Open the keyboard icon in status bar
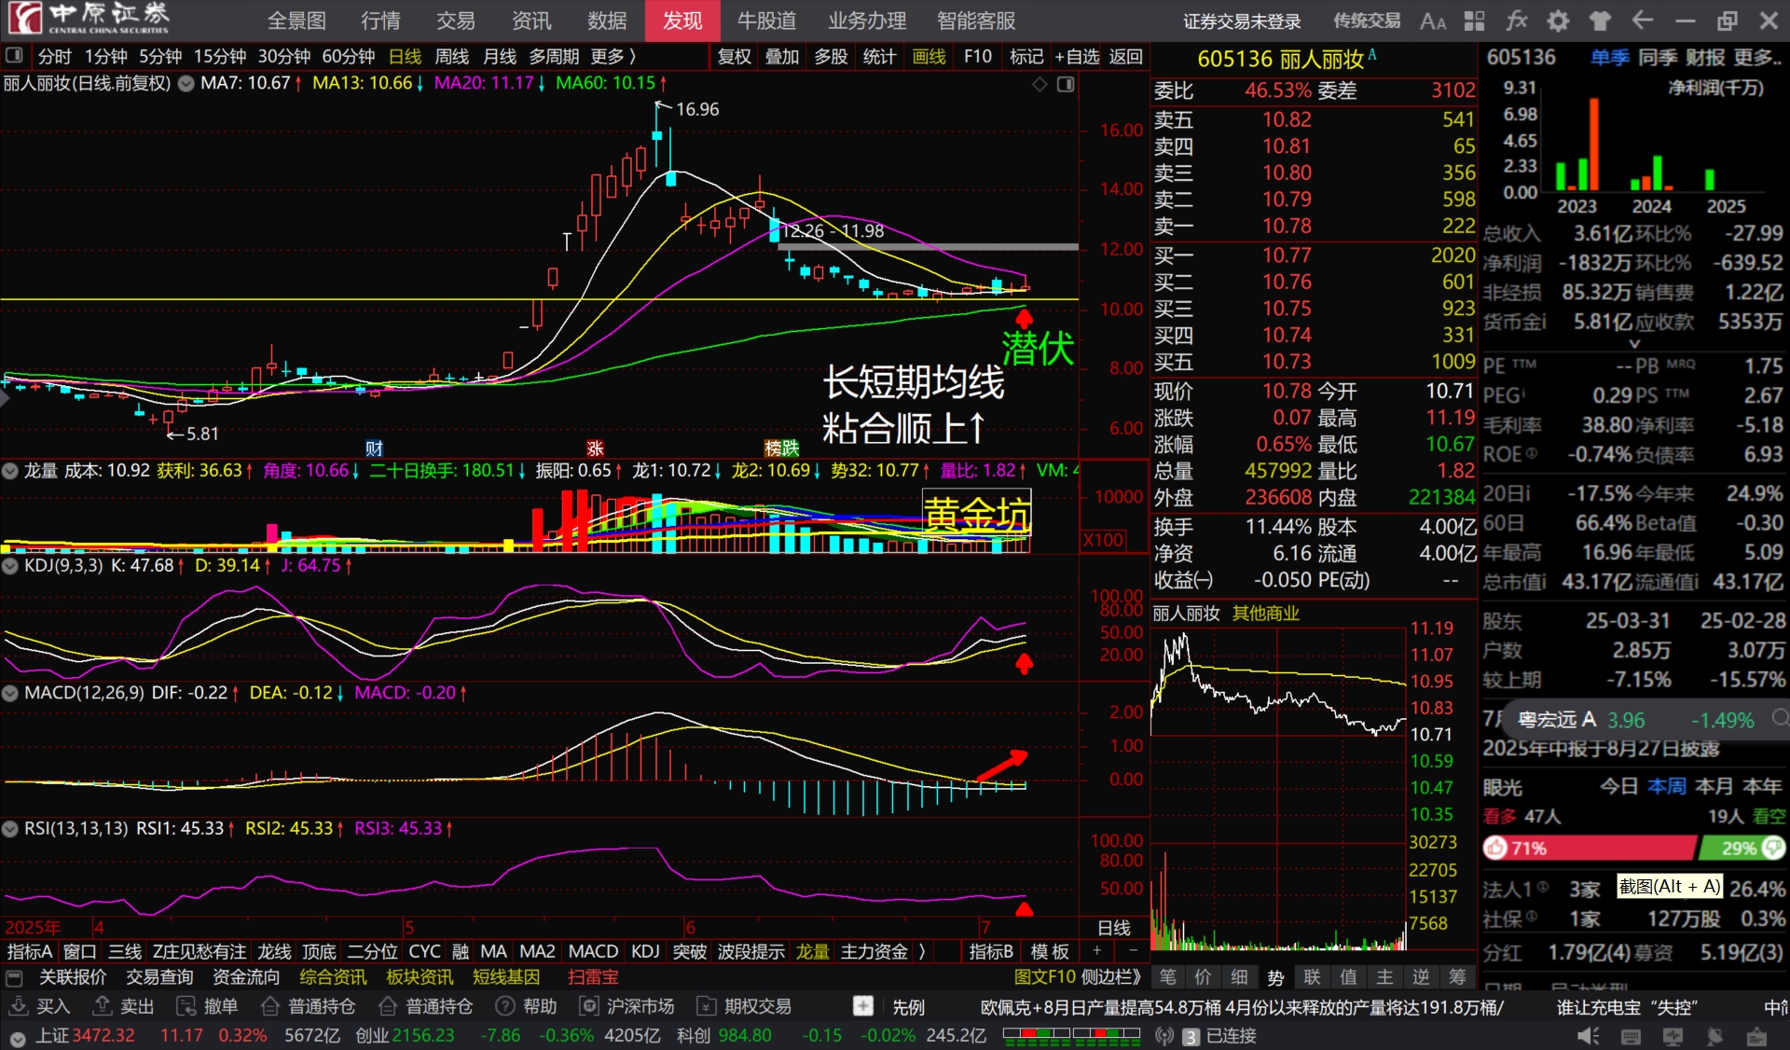Screen dimensions: 1790x1050 point(1631,1036)
